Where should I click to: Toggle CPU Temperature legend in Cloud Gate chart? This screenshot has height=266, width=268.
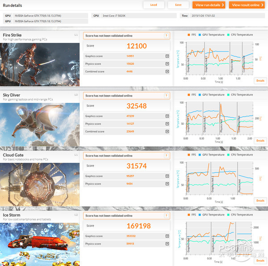(240, 155)
